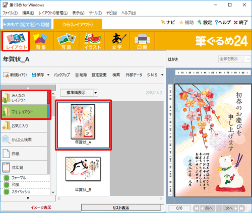Image resolution: width=252 pixels, height=213 pixels.
Task: Switch to イメージ表示 image view tab
Action: tap(41, 207)
